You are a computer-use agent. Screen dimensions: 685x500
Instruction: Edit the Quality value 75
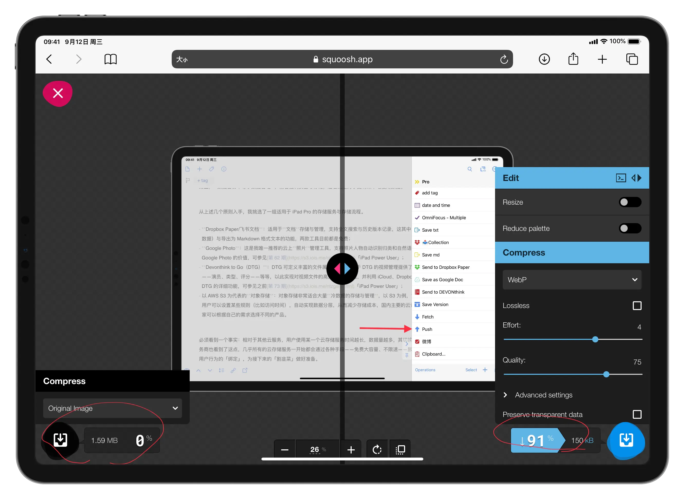point(637,362)
